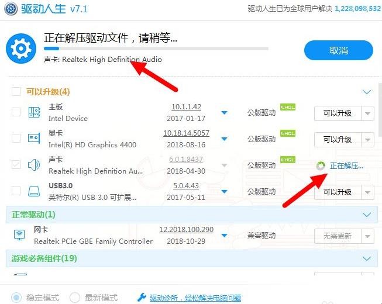Click version link 10.1.1.42
Viewport: 382px width, 304px height.
pyautogui.click(x=186, y=107)
